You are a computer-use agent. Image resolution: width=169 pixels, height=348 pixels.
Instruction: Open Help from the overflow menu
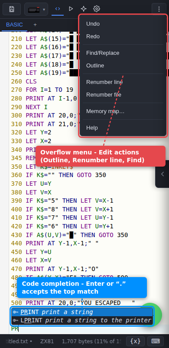(x=123, y=127)
